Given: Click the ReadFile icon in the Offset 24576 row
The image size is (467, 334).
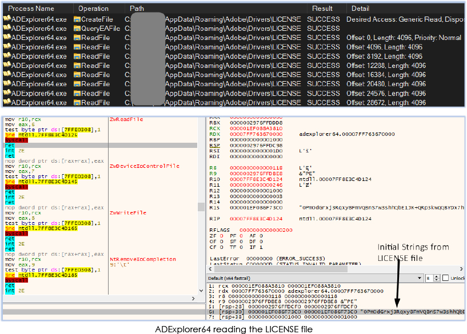Looking at the screenshot, I should click(77, 94).
